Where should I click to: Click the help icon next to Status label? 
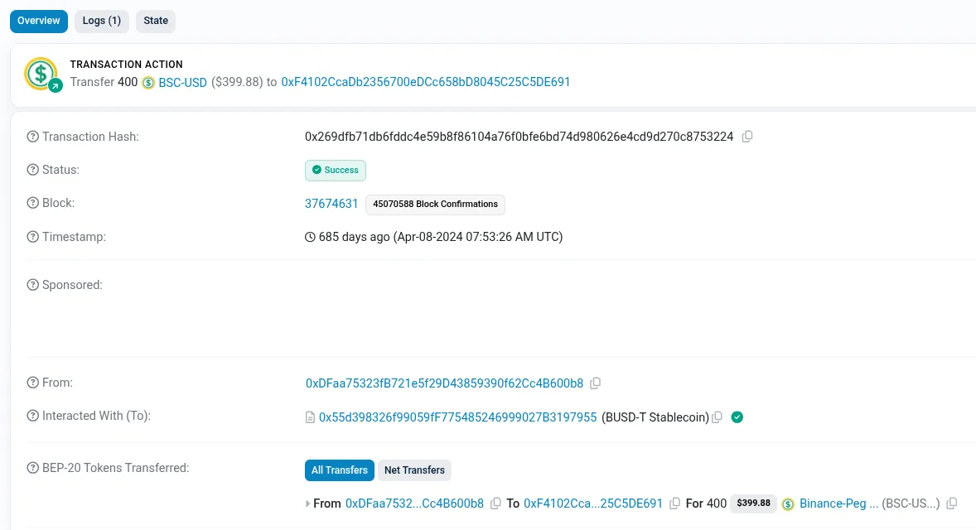click(x=31, y=170)
